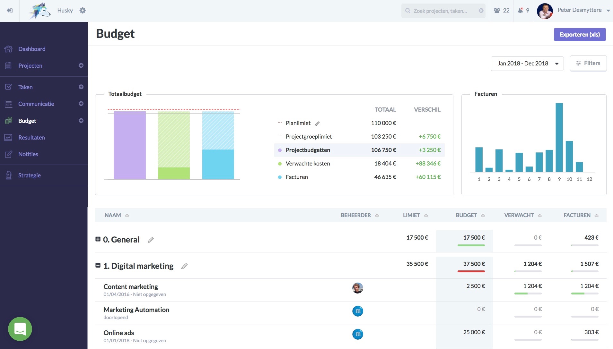This screenshot has height=349, width=613.
Task: Sort table by BUDGET column
Action: click(x=470, y=215)
